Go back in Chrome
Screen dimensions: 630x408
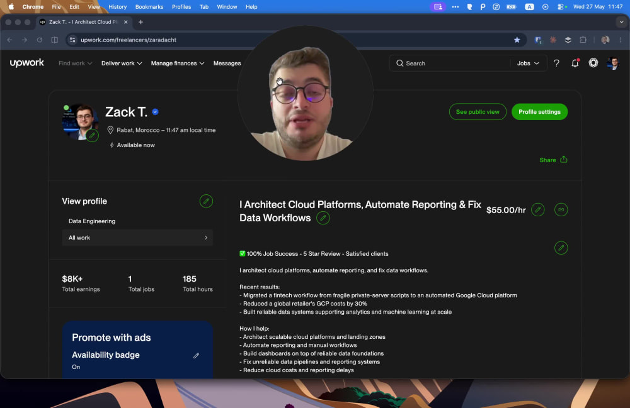[9, 40]
